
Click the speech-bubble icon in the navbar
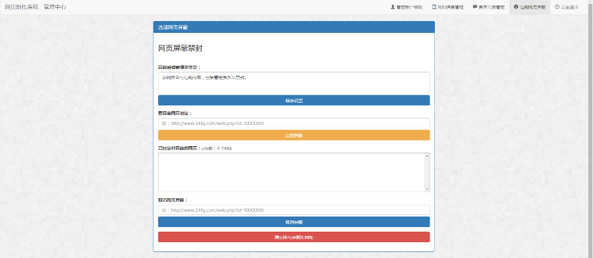475,7
